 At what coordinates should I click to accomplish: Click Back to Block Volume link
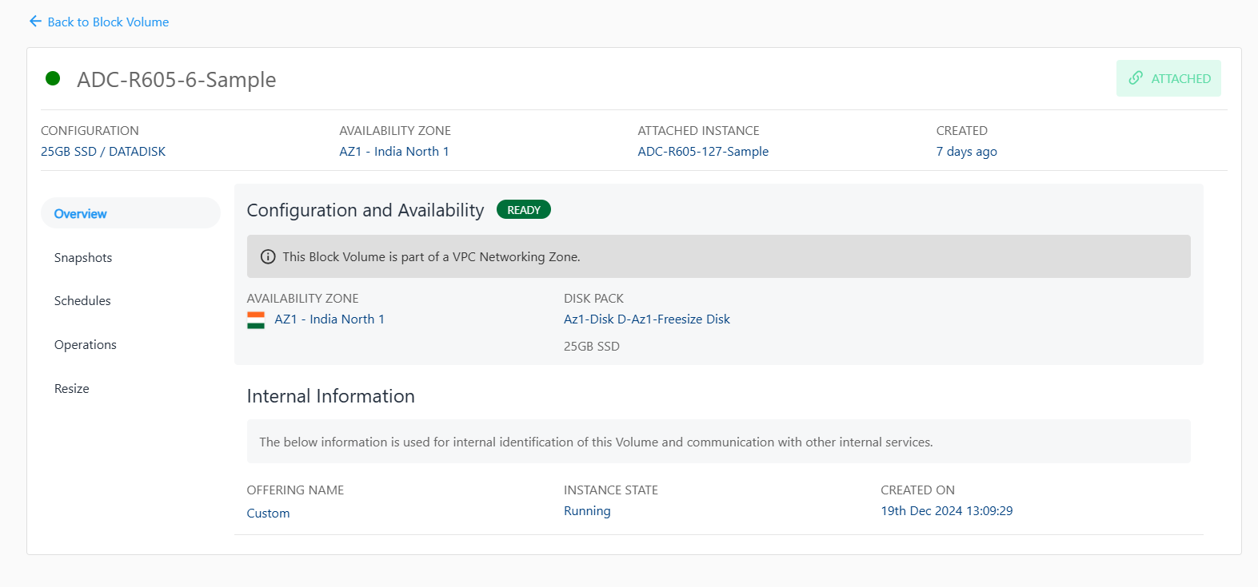108,22
